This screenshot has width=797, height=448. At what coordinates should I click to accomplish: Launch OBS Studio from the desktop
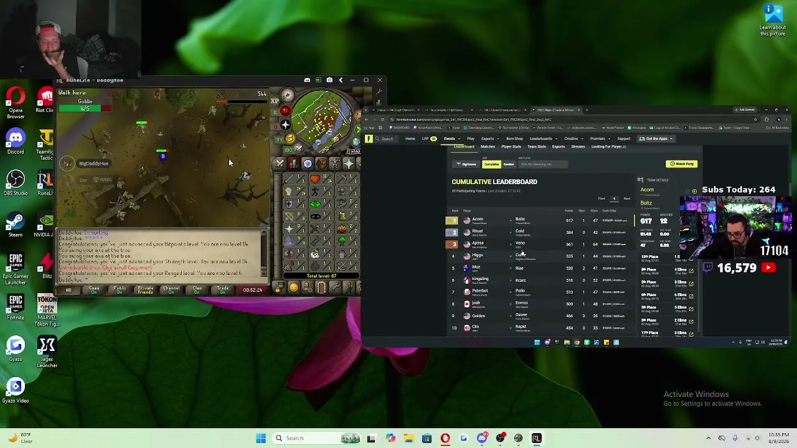click(x=16, y=182)
